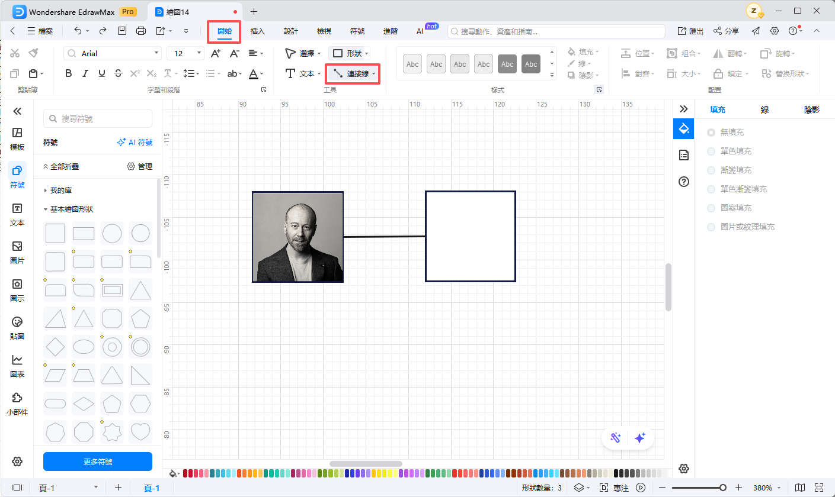The height and width of the screenshot is (497, 835).
Task: Open the 圖表 chart panel in sidebar
Action: (17, 365)
